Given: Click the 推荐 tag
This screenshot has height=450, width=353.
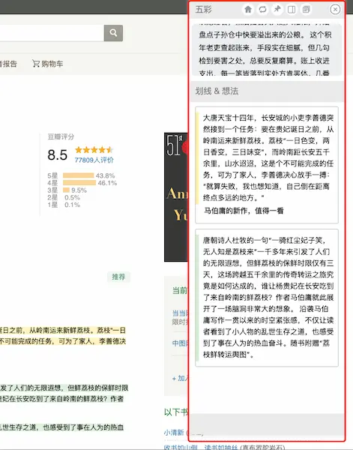Looking at the screenshot, I should 118,277.
